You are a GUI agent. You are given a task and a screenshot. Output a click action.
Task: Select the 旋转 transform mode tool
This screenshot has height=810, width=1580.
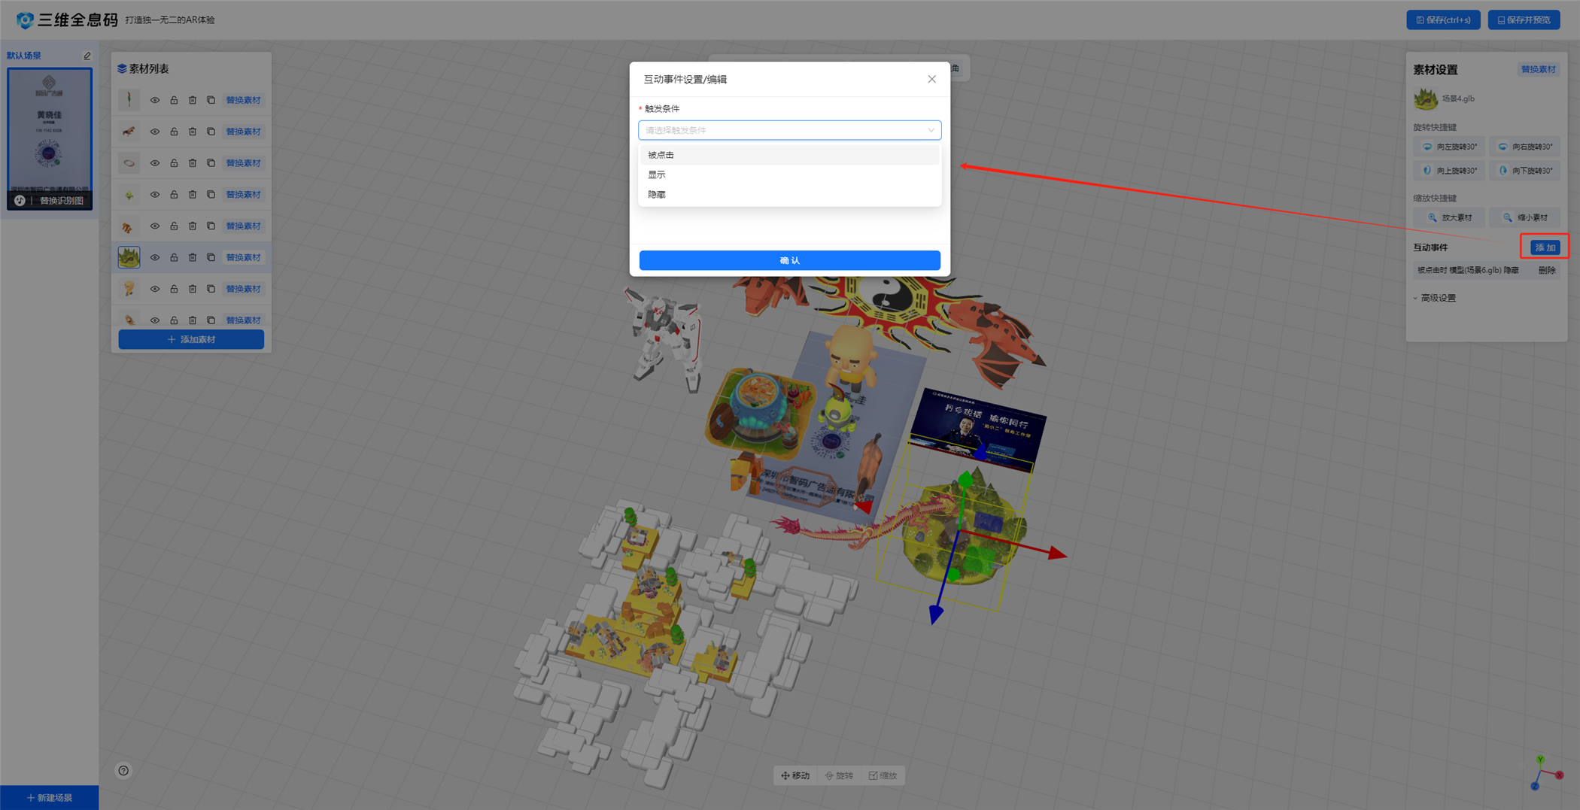coord(839,775)
